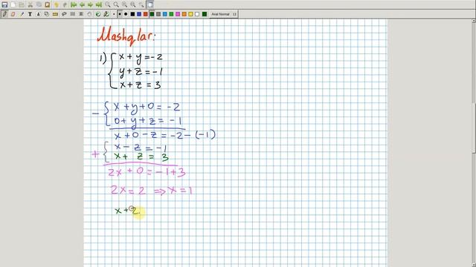Pick the light blue color swatch
Image resolution: width=476 pixels, height=267 pixels.
pyautogui.click(x=165, y=14)
